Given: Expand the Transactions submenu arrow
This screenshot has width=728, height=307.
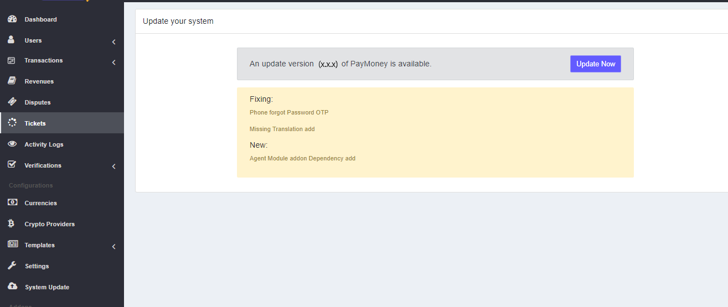Looking at the screenshot, I should (113, 63).
